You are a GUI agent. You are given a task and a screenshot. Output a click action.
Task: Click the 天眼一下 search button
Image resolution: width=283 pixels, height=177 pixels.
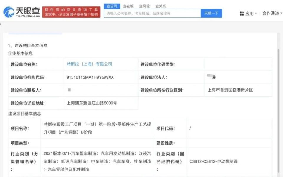(211, 13)
